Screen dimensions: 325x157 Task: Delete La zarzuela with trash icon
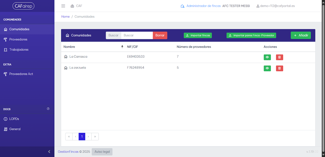[280, 68]
